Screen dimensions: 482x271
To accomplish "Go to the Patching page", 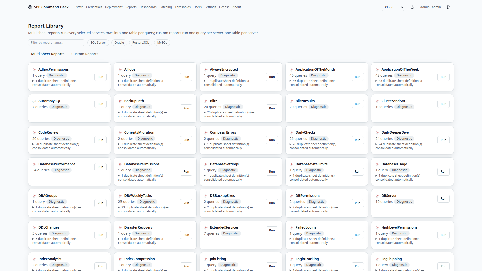I will [x=166, y=7].
